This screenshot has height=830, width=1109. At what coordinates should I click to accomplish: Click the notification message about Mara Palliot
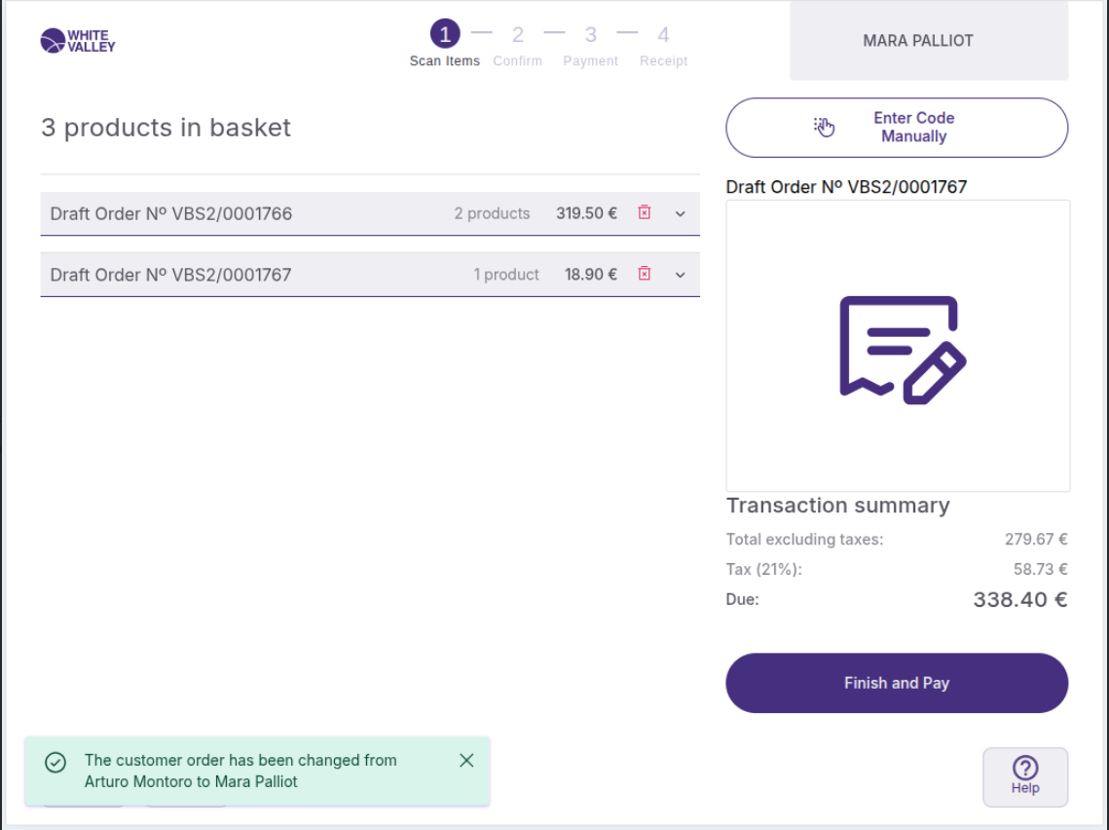point(240,771)
